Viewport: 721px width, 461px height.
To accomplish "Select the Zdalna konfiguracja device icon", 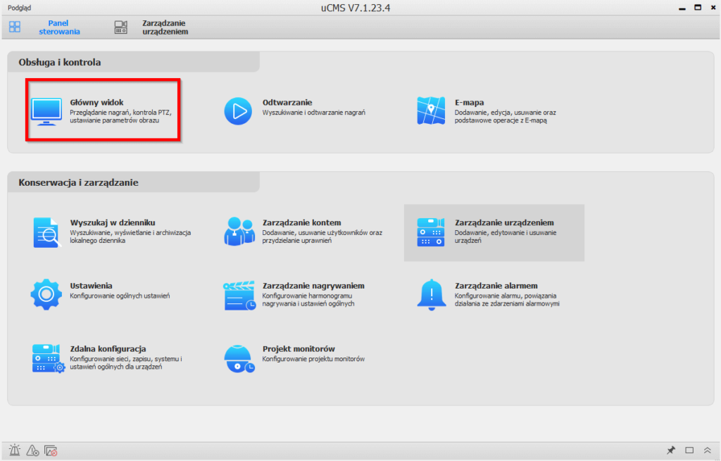I will (46, 358).
